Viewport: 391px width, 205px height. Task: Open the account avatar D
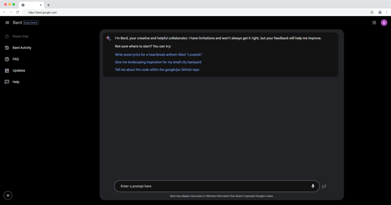pos(384,22)
